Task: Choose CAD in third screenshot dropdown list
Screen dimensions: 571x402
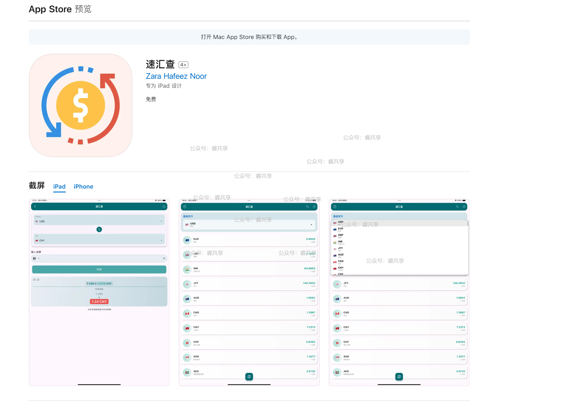Action: 399,262
